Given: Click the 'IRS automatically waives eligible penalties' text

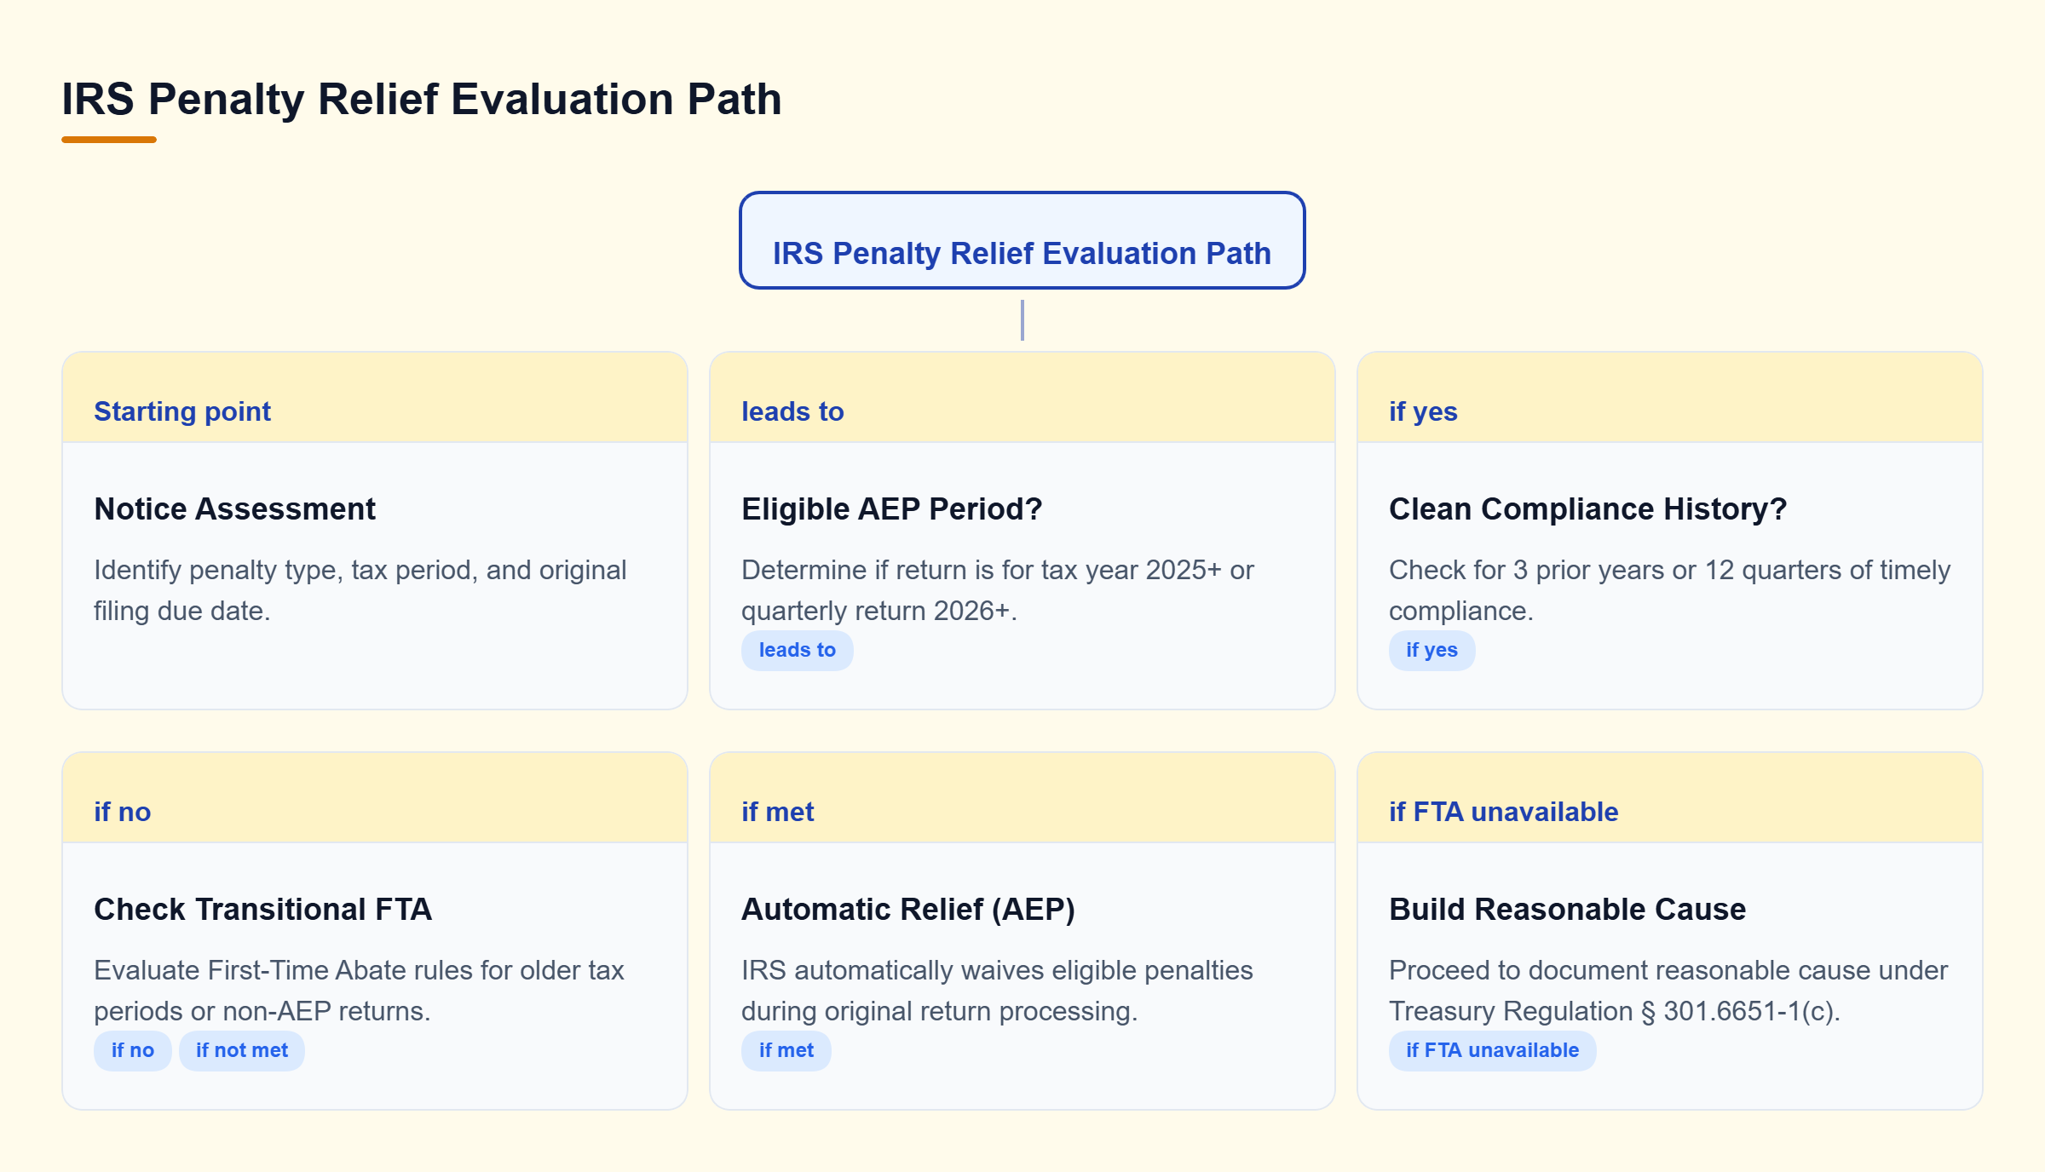Looking at the screenshot, I should tap(997, 991).
